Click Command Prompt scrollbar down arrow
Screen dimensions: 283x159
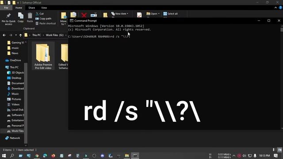point(282,128)
